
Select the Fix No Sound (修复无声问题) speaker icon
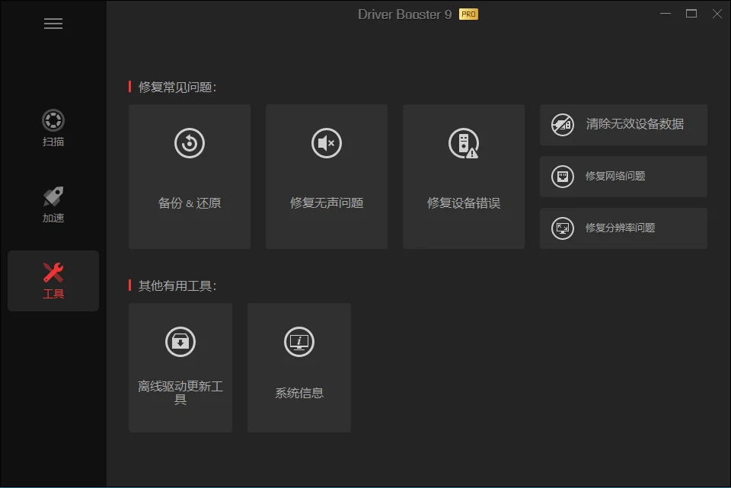(326, 142)
